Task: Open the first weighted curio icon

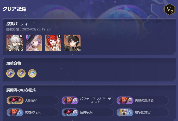Action: pos(10,73)
